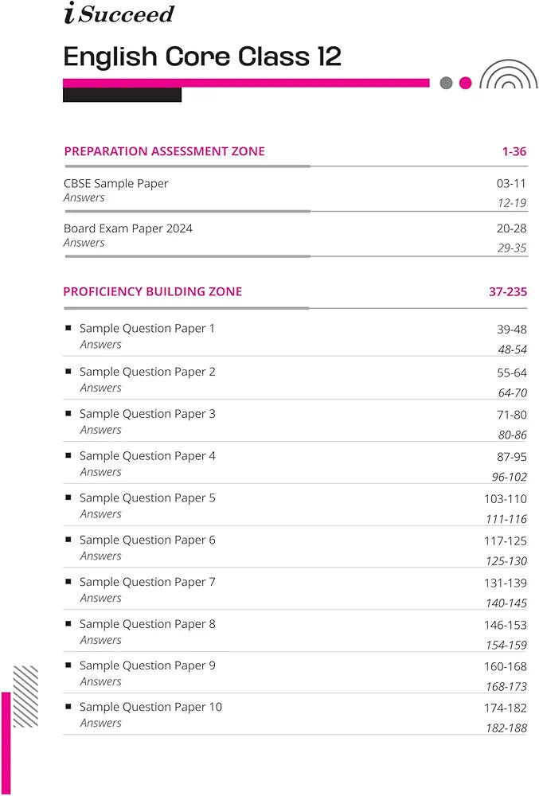539x796 pixels.
Task: Open Sample Question Paper 7 entry
Action: (x=147, y=582)
